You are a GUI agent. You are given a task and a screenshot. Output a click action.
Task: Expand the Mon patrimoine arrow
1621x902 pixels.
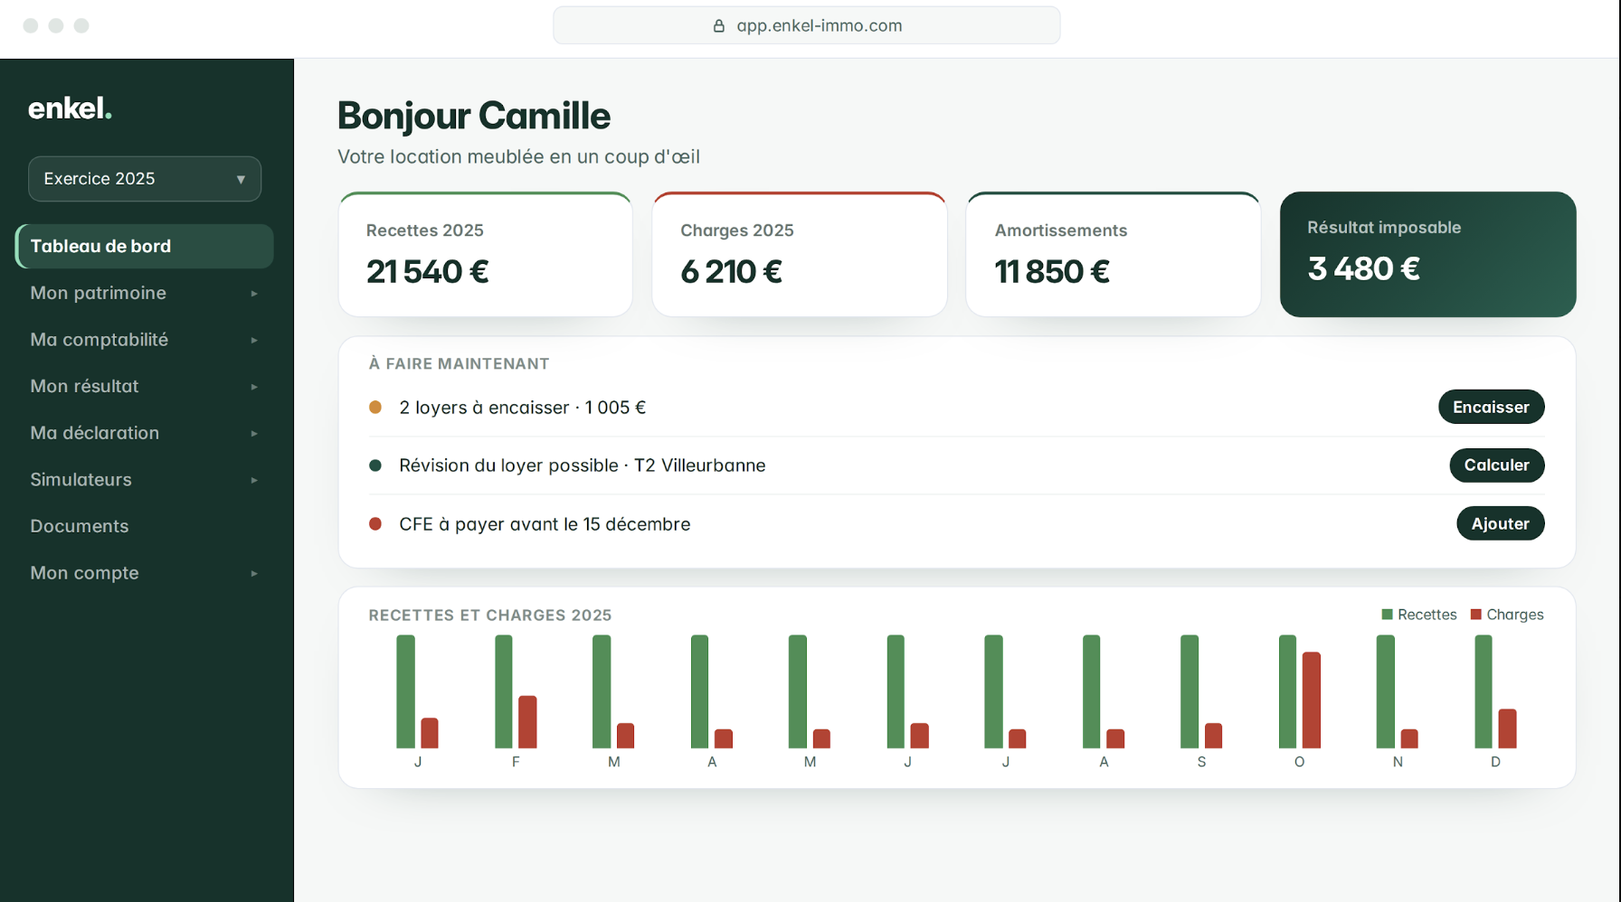click(254, 294)
